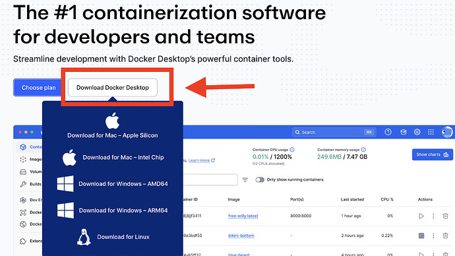Click the ⌘K search shortcut badge

tap(369, 132)
